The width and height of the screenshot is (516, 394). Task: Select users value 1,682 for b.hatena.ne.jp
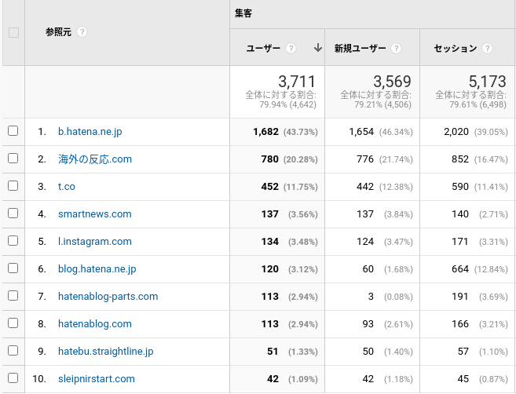266,132
